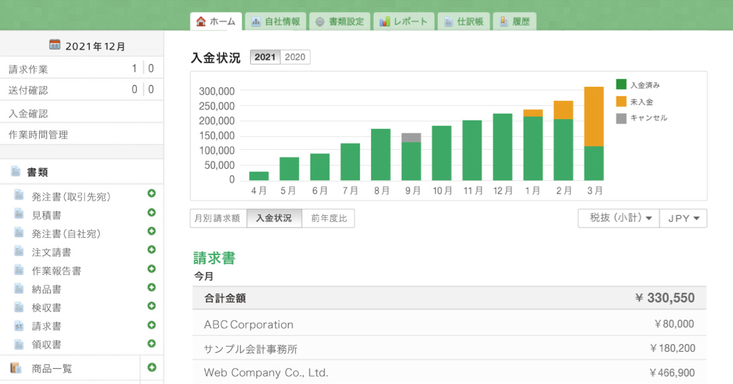Switch the payment chart to 2020

click(295, 57)
